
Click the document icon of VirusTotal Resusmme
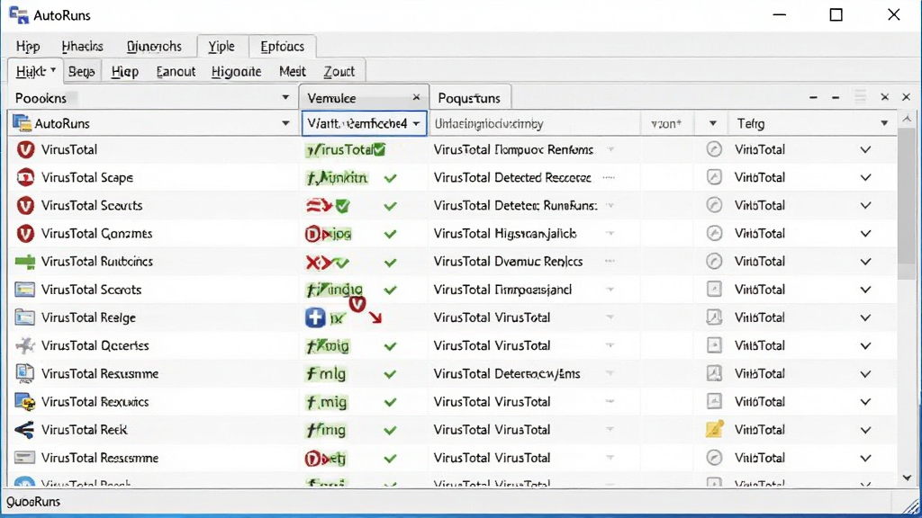point(24,373)
